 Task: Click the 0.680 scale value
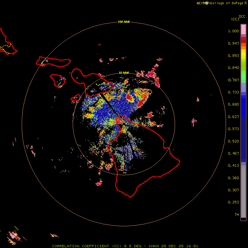(x=233, y=104)
